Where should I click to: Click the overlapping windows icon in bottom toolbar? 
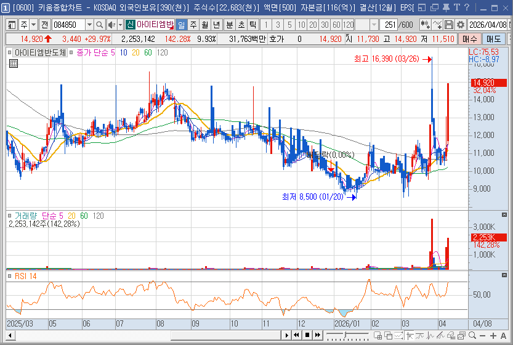point(389,335)
